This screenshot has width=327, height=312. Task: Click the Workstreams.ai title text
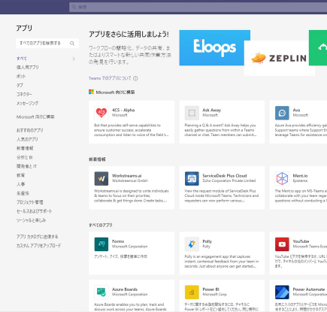[127, 176]
